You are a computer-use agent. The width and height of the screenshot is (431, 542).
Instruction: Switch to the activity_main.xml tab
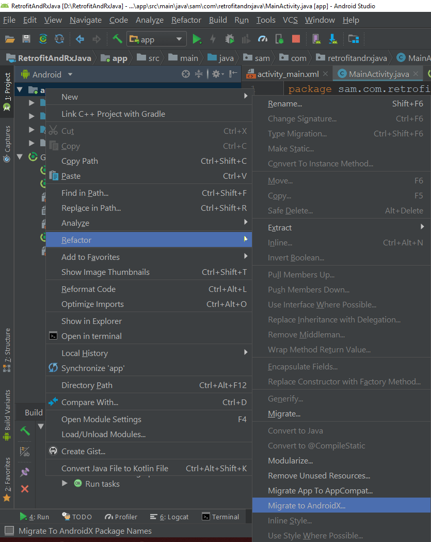[283, 74]
